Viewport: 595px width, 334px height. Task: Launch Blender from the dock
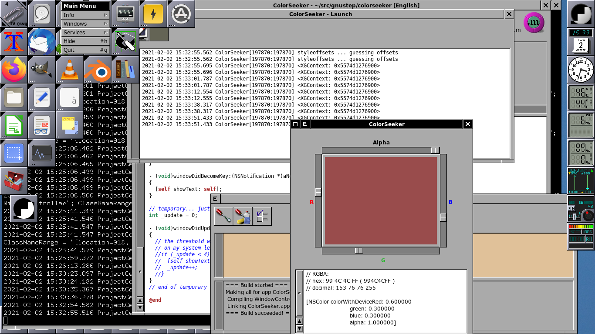98,70
